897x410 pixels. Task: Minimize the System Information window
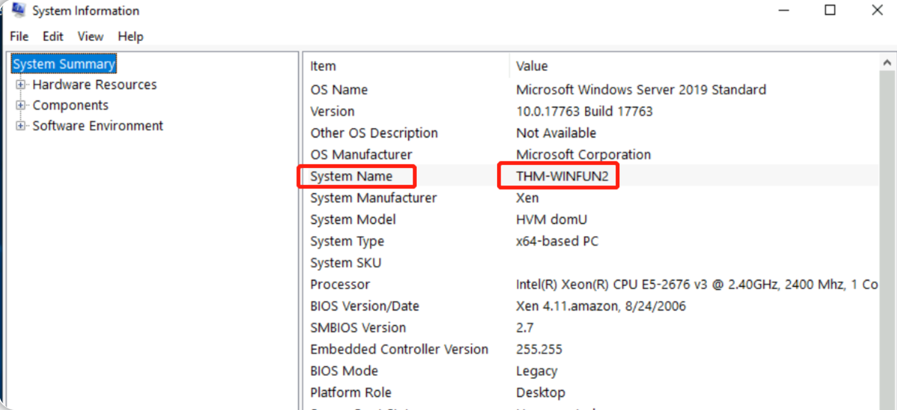click(784, 10)
